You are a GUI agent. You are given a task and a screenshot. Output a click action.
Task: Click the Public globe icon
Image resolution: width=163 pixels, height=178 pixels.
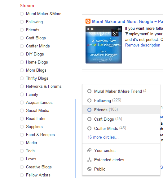point(89,169)
